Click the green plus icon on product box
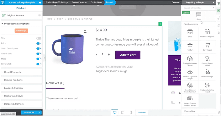 pos(160,24)
